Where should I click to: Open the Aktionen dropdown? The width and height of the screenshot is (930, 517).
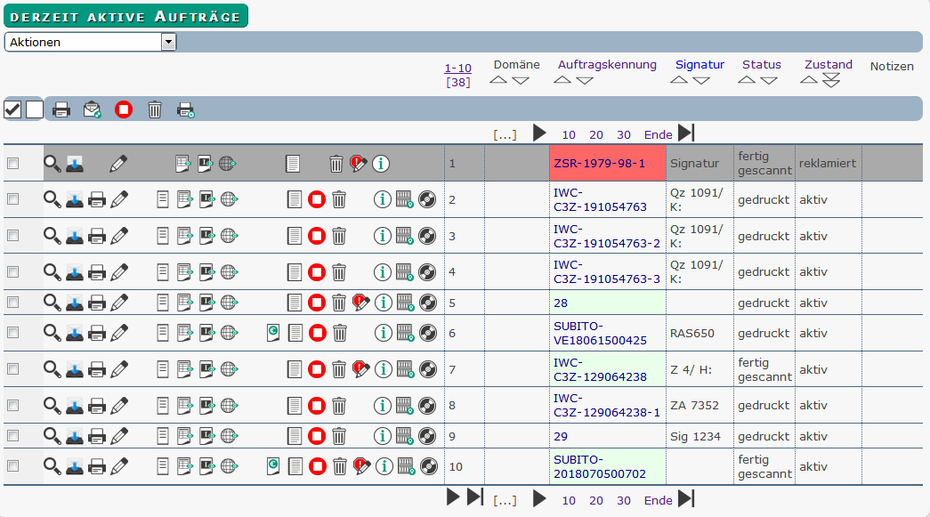click(90, 42)
